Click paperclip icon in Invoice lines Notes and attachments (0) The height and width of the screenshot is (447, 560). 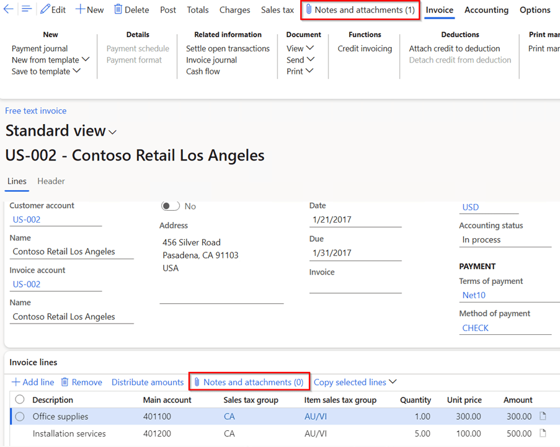tap(197, 382)
